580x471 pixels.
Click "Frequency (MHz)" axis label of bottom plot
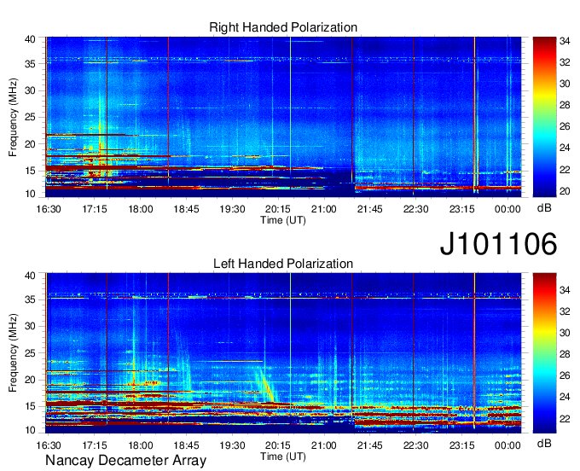(x=13, y=353)
